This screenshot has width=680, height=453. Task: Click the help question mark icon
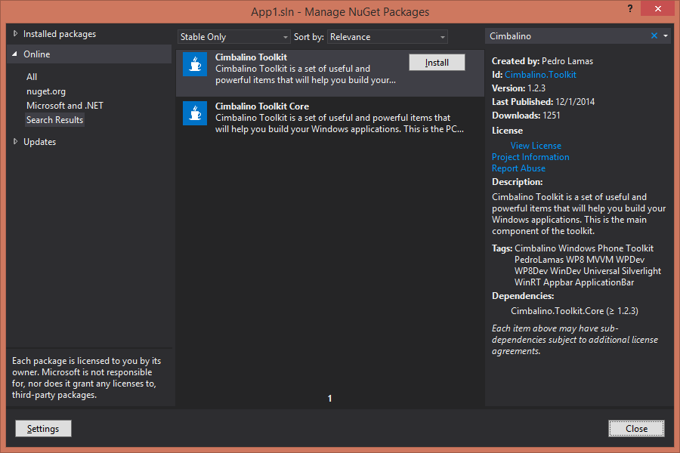pos(629,8)
